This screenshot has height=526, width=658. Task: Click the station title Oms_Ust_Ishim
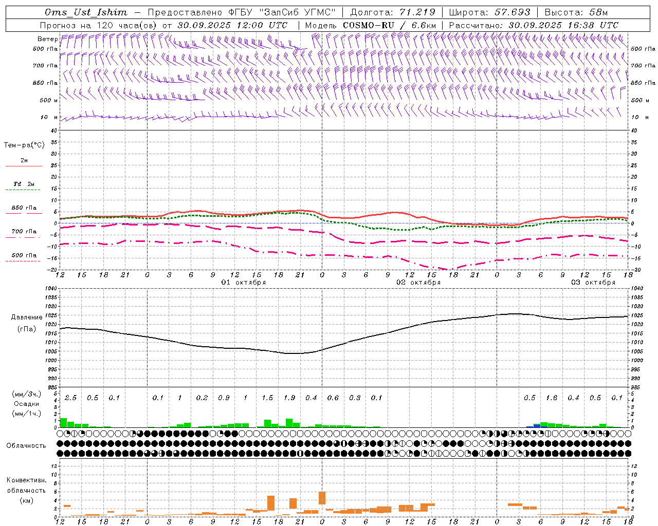(86, 12)
